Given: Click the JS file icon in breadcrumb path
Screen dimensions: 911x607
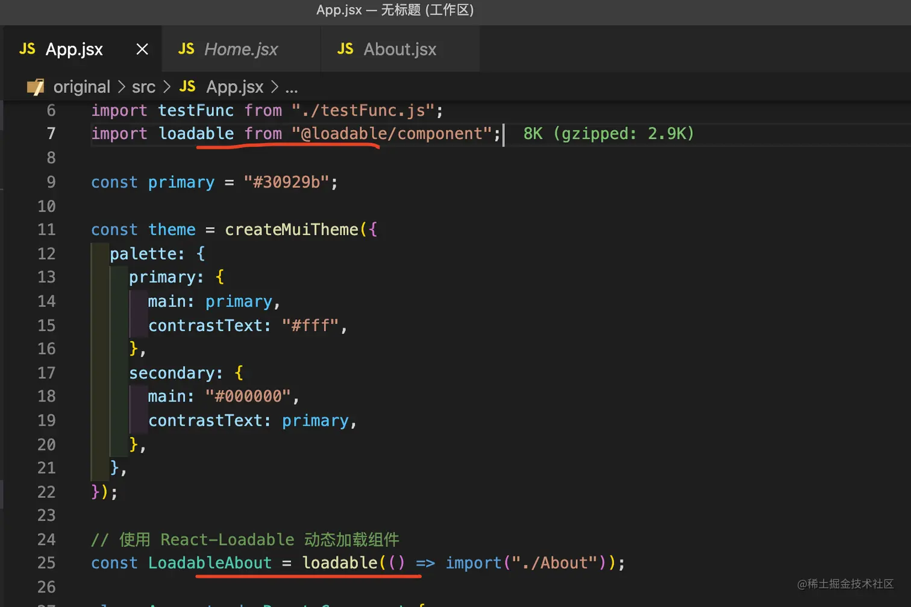Looking at the screenshot, I should 187,87.
